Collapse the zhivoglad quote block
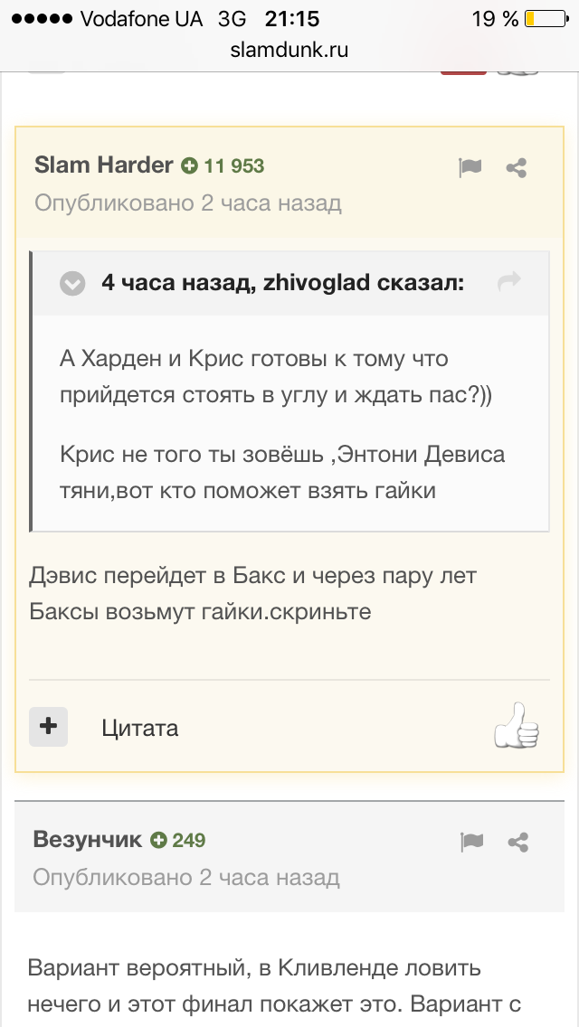This screenshot has width=579, height=1027. 72,284
